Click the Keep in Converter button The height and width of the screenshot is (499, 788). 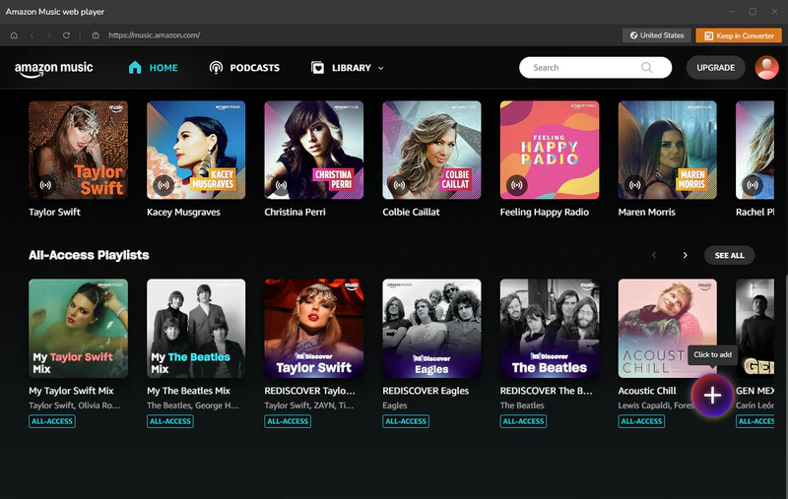(x=739, y=35)
